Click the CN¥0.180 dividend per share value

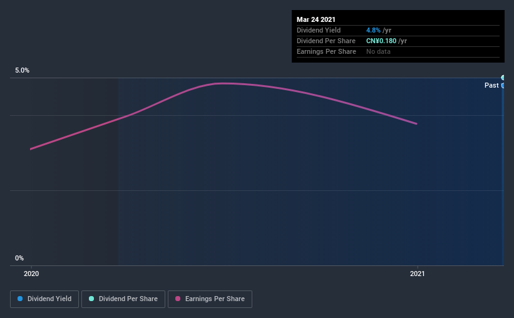click(x=381, y=41)
